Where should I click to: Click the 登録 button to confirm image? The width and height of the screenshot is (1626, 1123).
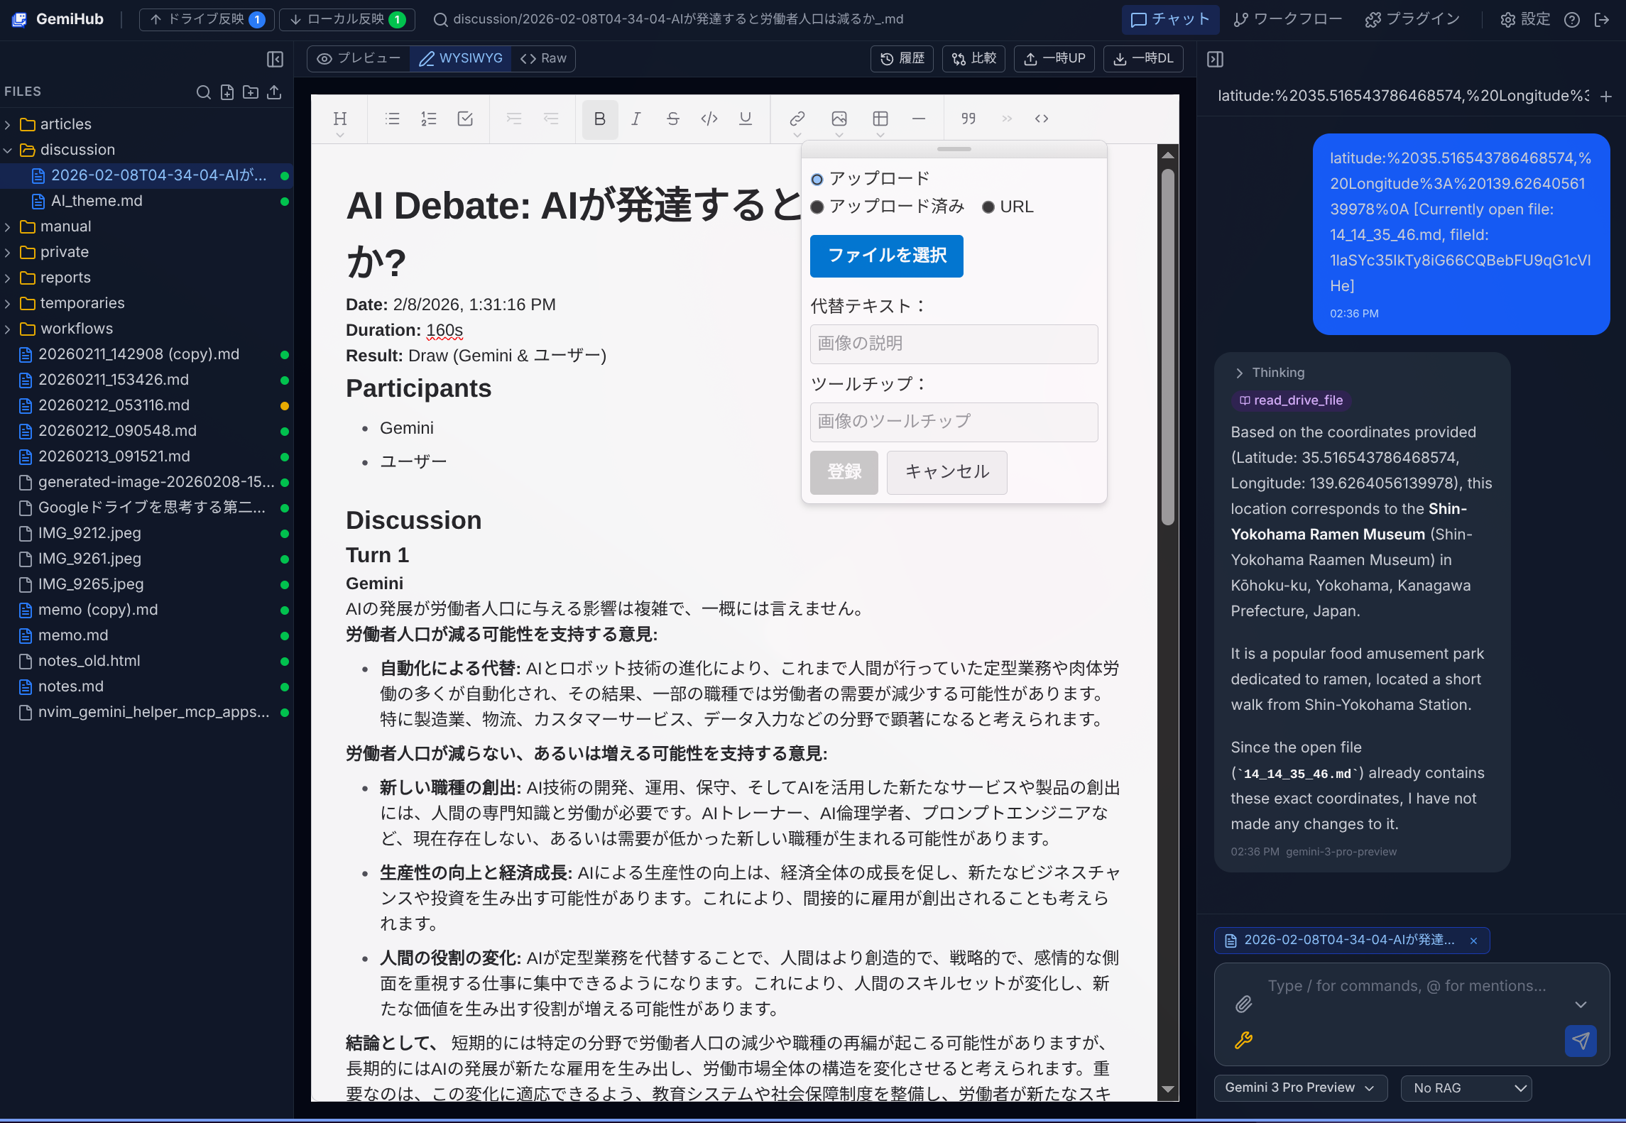pyautogui.click(x=844, y=472)
